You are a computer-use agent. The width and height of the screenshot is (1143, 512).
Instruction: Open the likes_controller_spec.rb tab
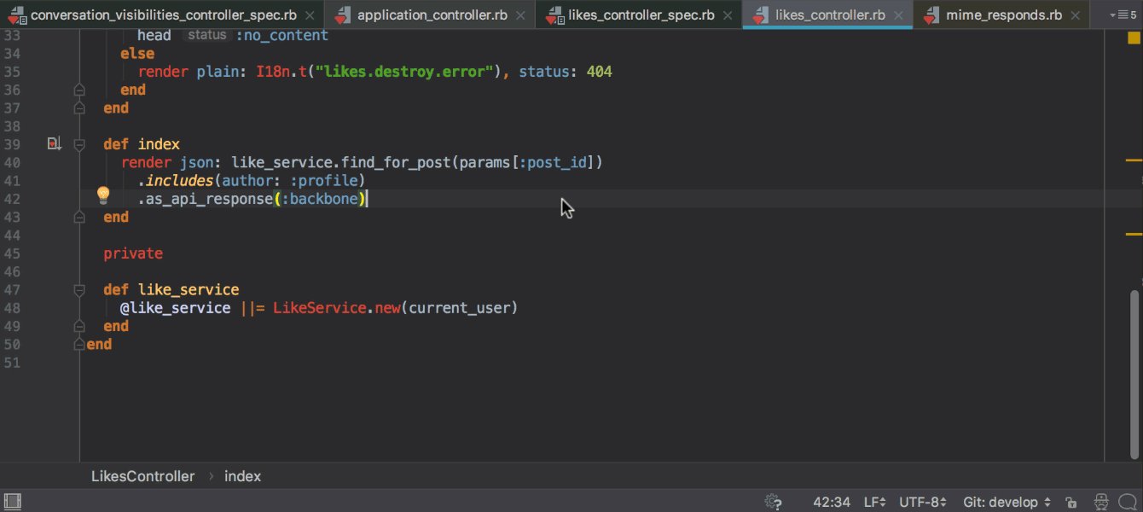(x=639, y=15)
